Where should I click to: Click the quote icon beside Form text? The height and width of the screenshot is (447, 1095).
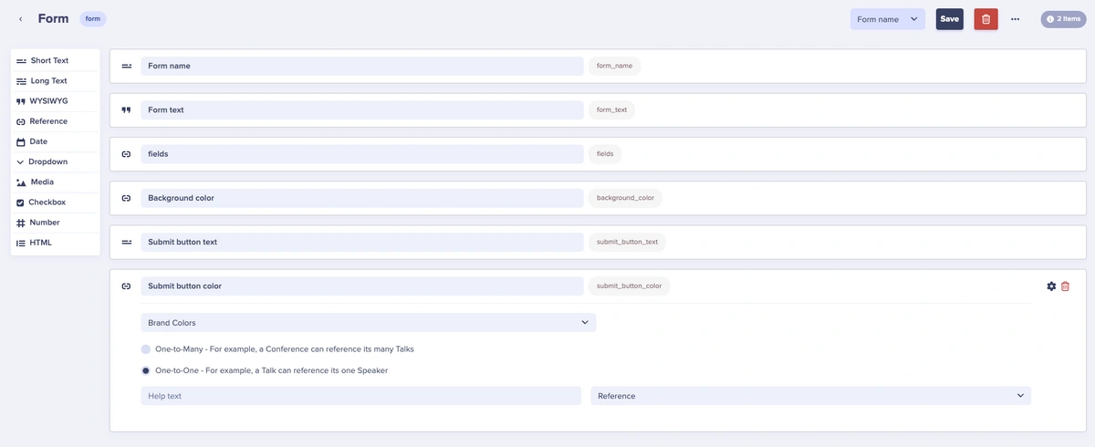click(126, 110)
